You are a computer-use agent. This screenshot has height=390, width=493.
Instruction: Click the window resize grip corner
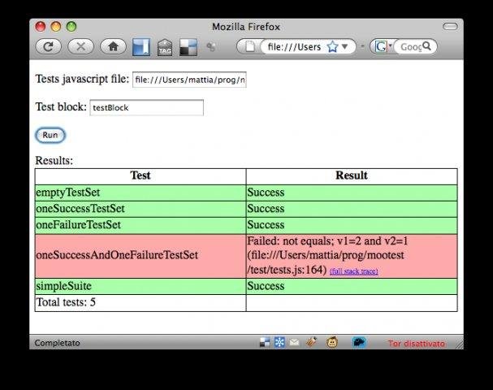point(459,344)
